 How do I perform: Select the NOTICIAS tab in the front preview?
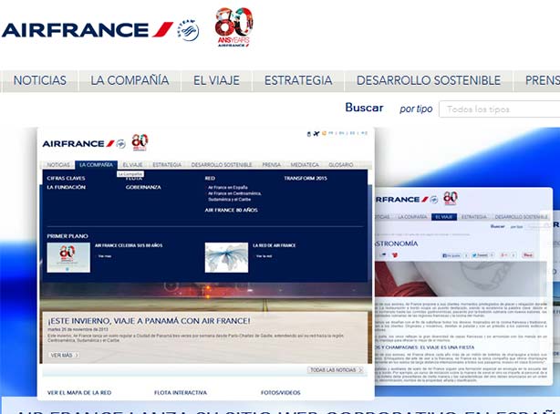click(x=58, y=165)
